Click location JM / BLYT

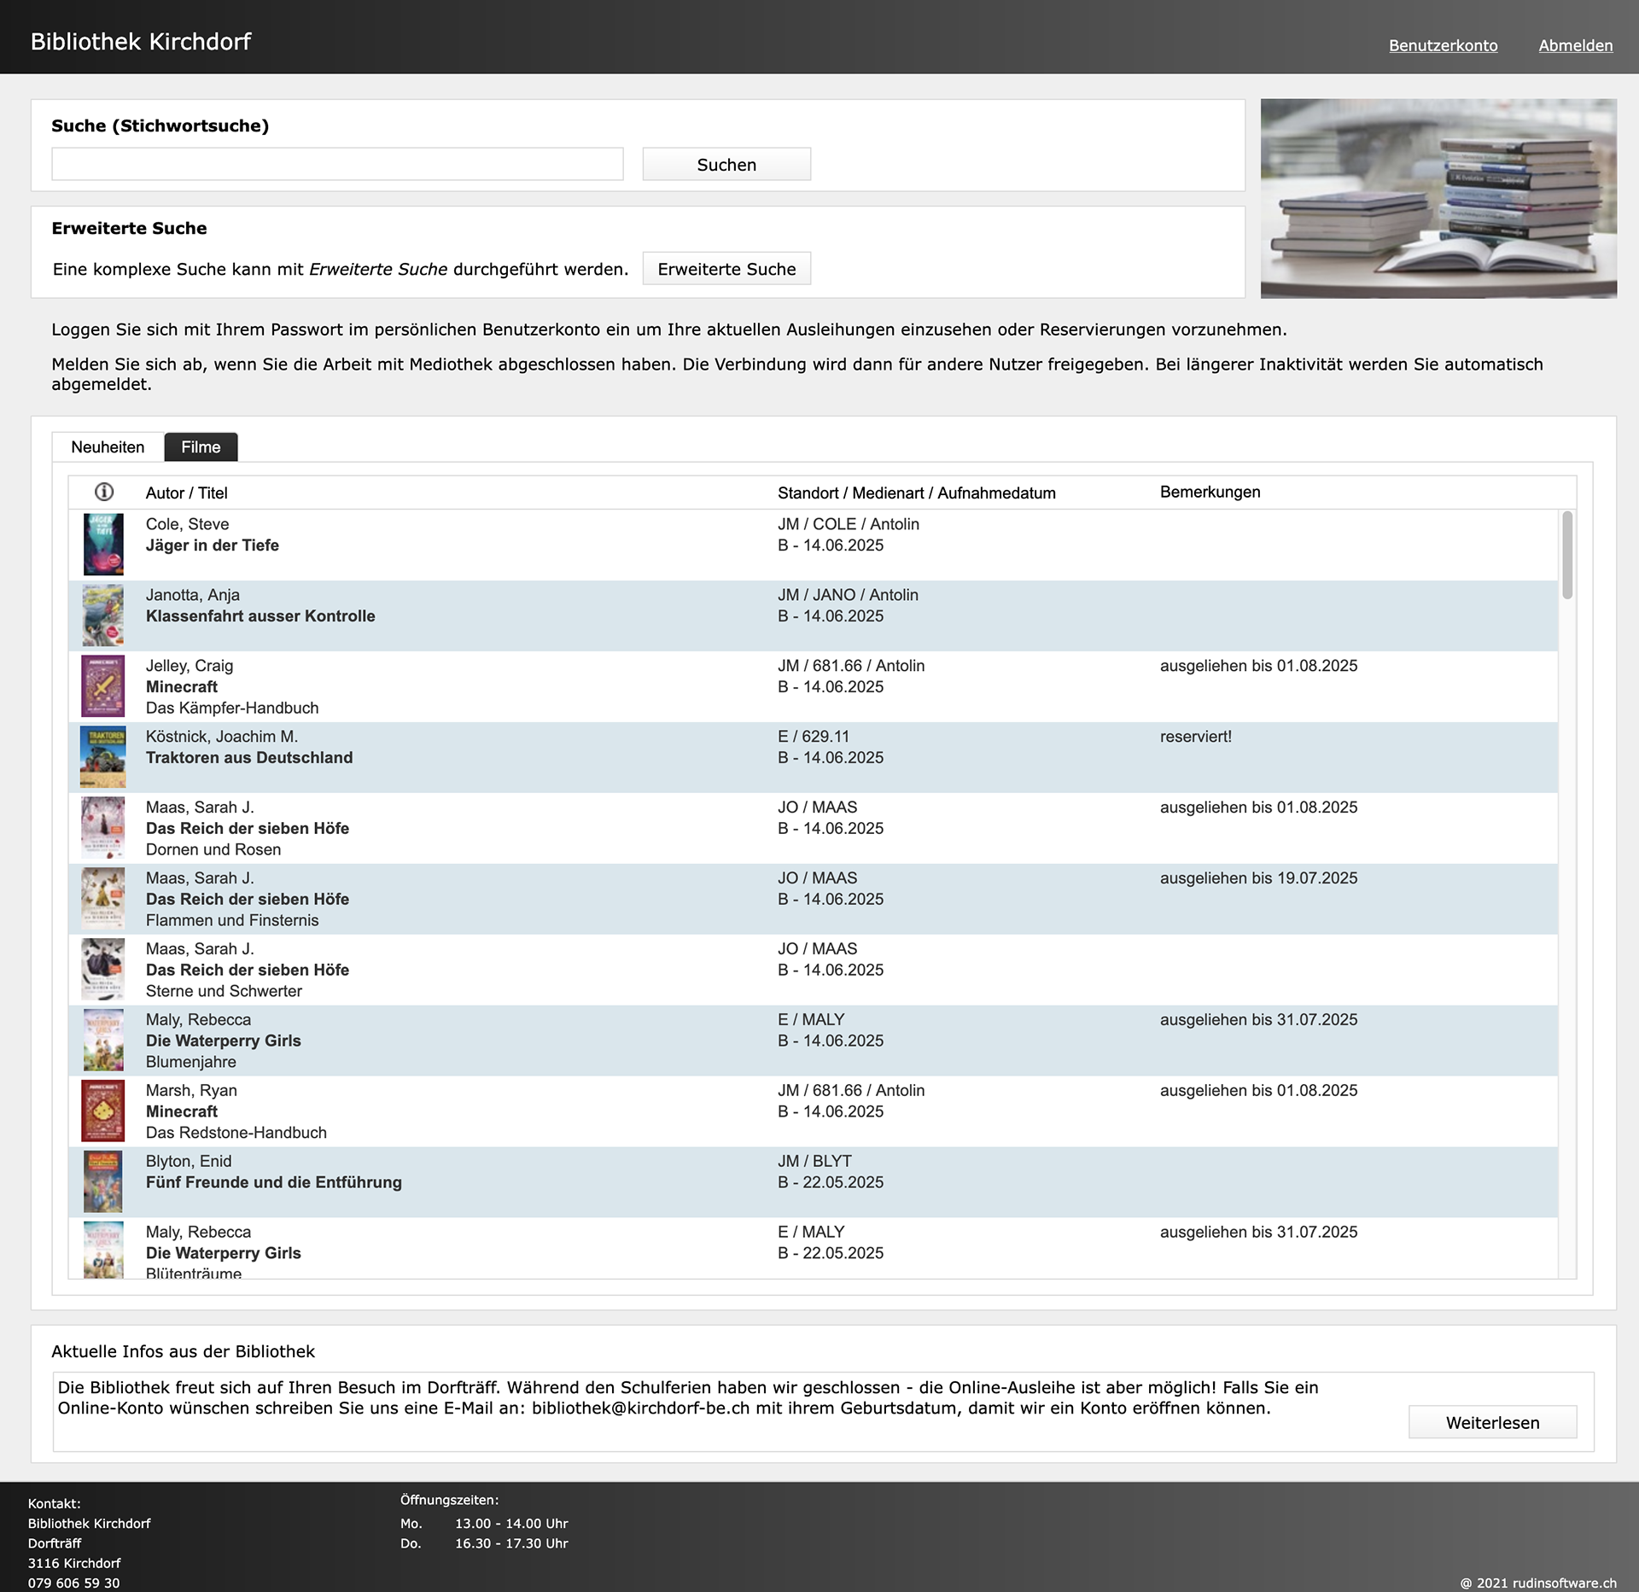[x=814, y=1161]
